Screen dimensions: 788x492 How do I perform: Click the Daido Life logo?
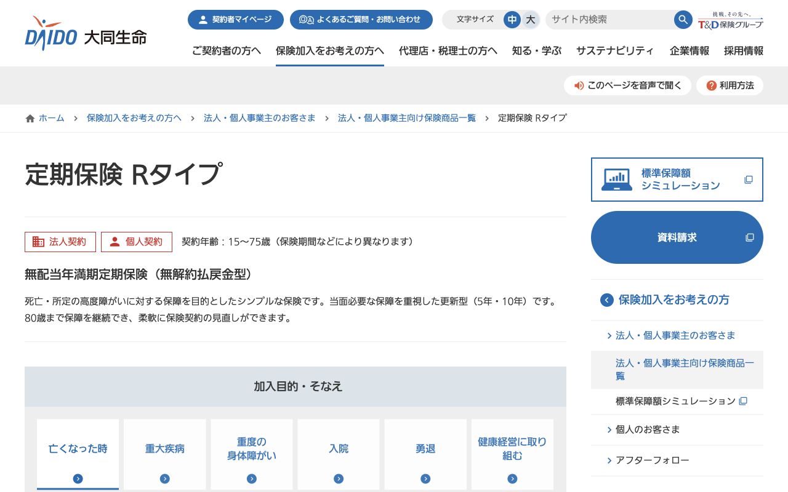pyautogui.click(x=86, y=34)
